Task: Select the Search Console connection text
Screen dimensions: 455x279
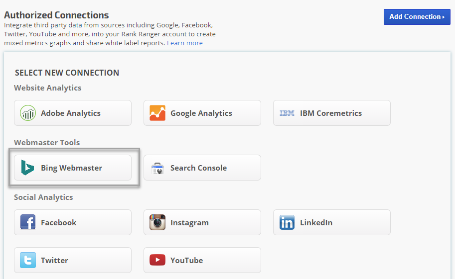Action: point(198,168)
